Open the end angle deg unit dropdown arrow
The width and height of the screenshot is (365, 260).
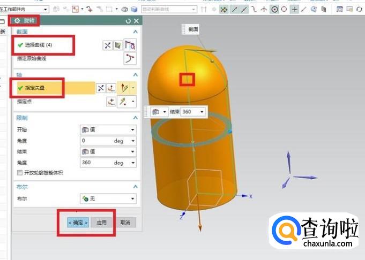click(x=133, y=163)
